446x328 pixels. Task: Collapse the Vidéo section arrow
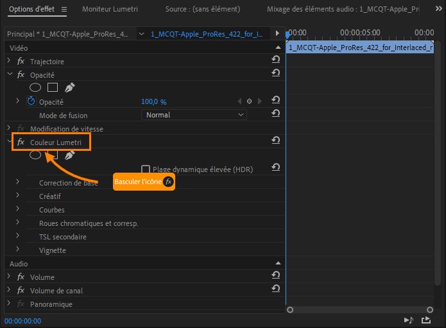[x=278, y=47]
